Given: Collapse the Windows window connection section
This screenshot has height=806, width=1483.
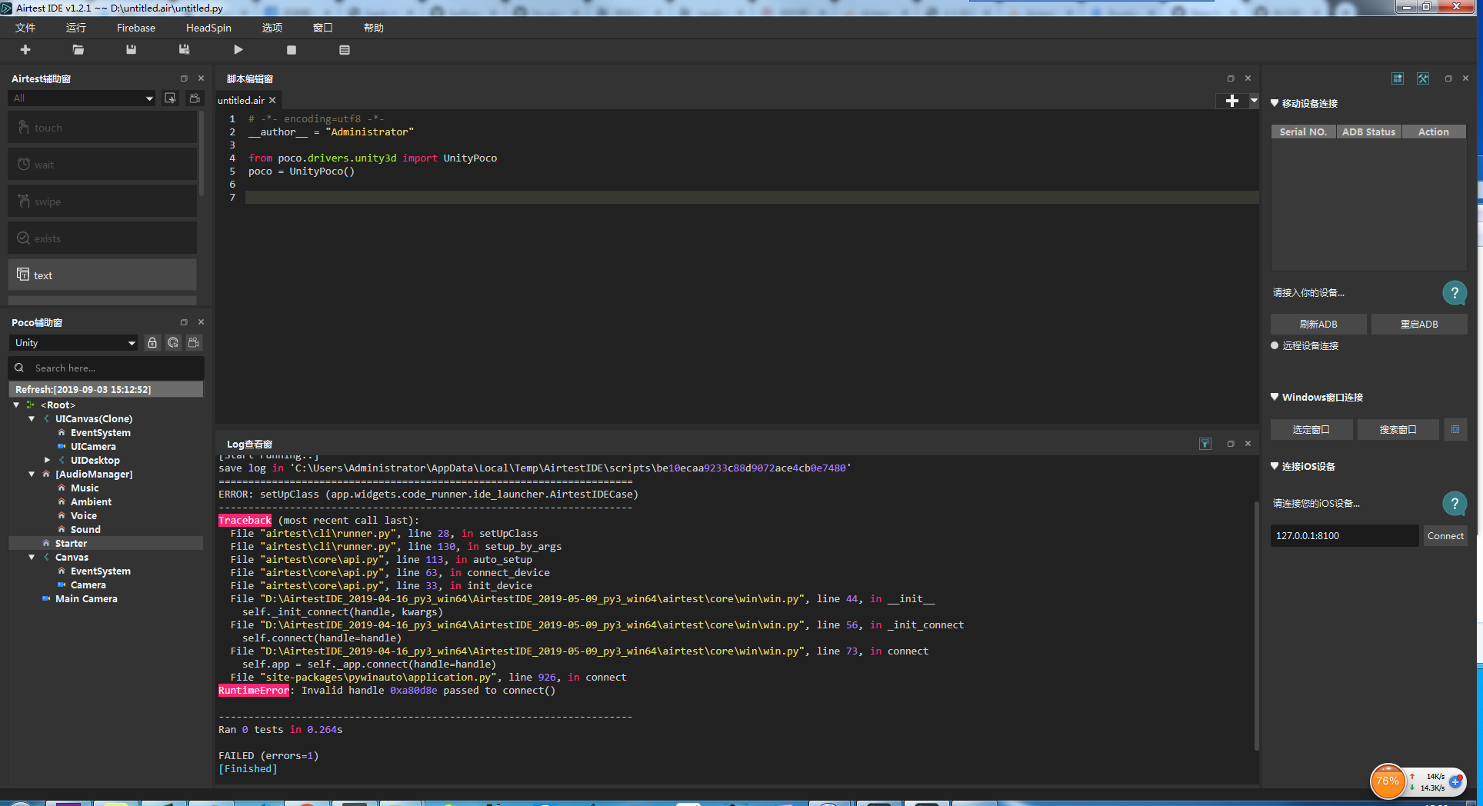Looking at the screenshot, I should pos(1275,397).
